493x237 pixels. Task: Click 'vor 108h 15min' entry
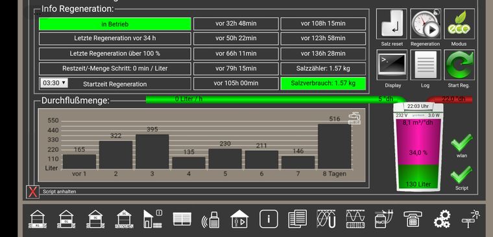pyautogui.click(x=323, y=23)
